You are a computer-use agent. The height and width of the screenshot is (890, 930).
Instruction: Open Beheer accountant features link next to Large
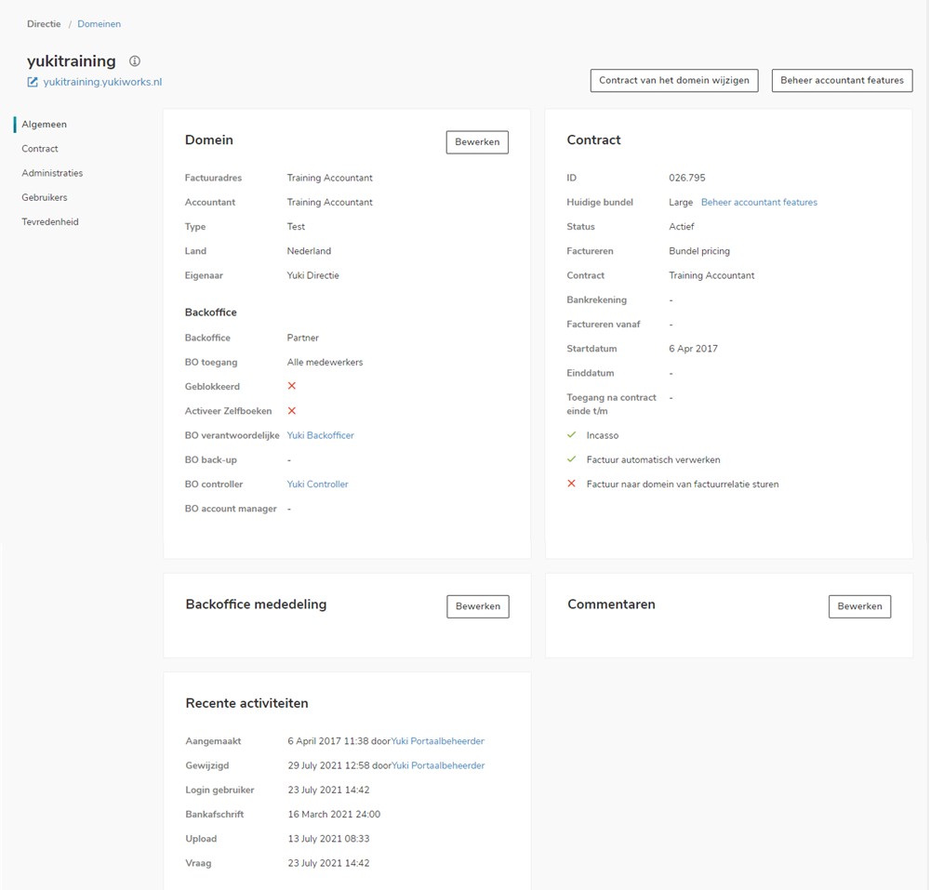click(759, 202)
